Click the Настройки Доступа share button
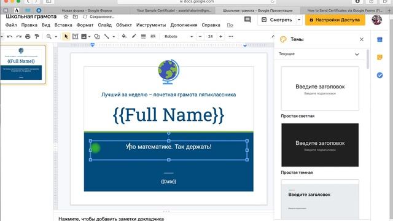393x221 pixels. [335, 20]
